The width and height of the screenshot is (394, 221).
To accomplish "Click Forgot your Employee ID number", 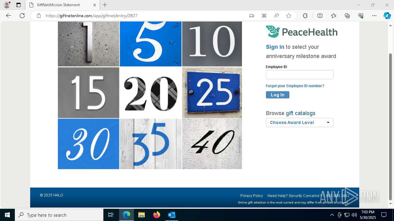I will (295, 86).
